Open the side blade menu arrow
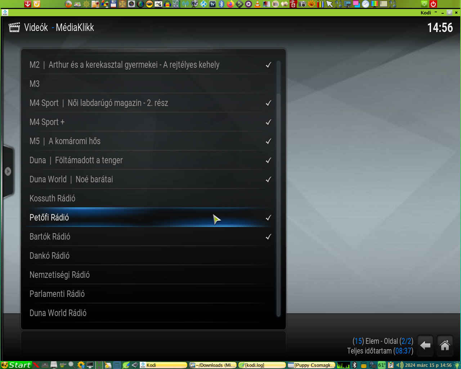The width and height of the screenshot is (461, 369). coord(8,172)
